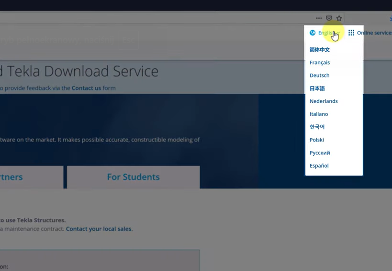Select 한국어 as the language
This screenshot has width=392, height=271.
point(317,127)
